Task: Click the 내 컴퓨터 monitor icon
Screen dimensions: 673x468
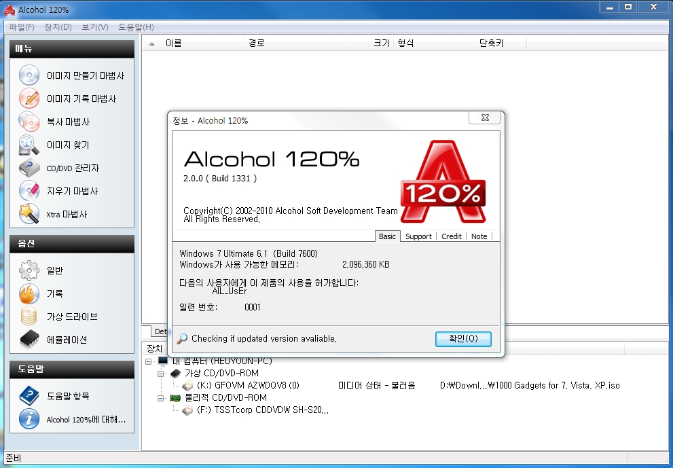Action: (x=163, y=361)
